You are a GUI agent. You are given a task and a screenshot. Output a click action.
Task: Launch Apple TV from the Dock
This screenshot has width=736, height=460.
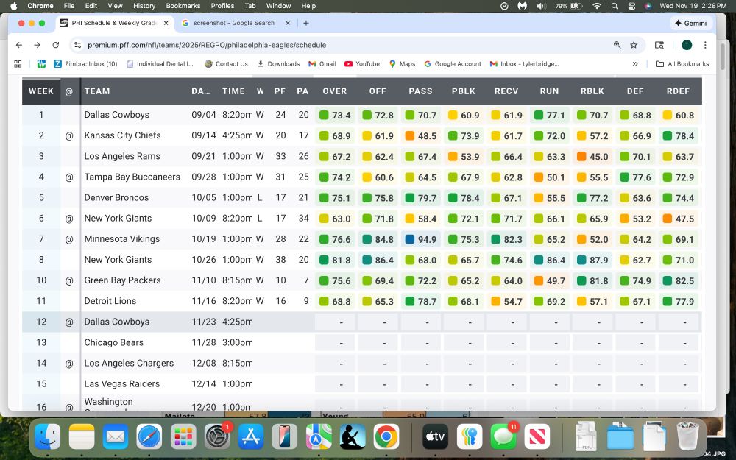point(435,436)
